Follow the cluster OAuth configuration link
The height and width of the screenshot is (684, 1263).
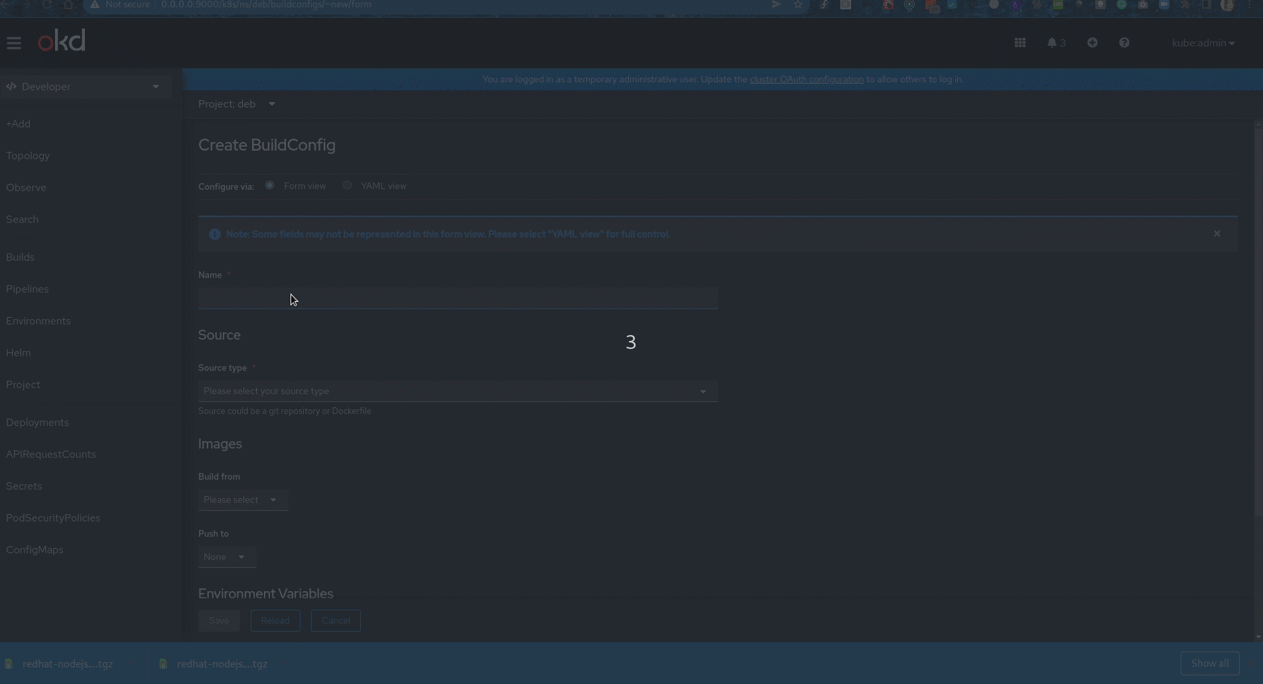[x=807, y=79]
